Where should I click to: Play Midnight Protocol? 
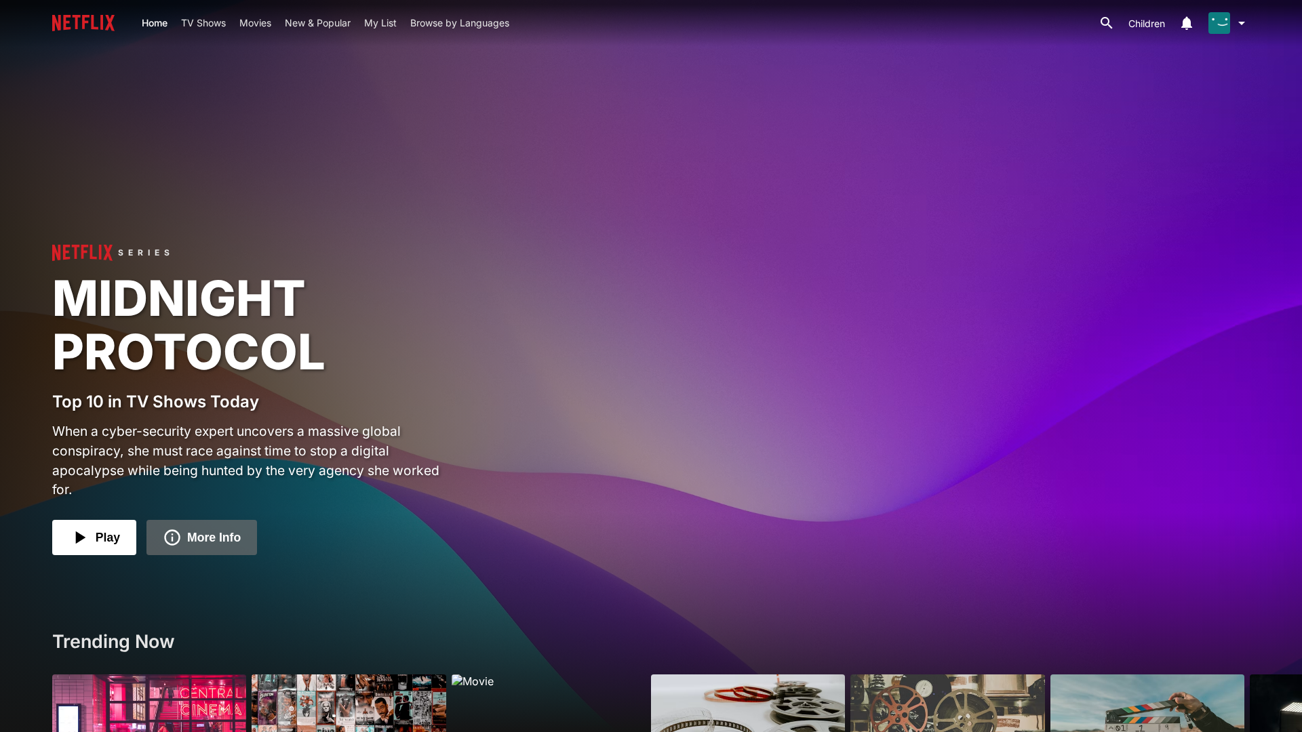click(x=94, y=537)
